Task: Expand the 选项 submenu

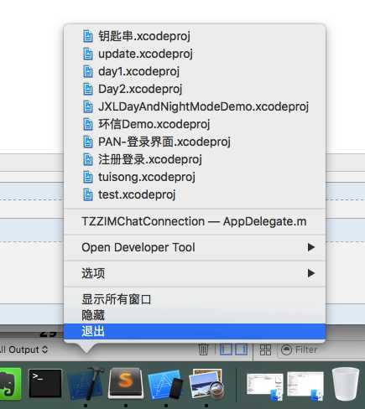Action: tap(195, 273)
